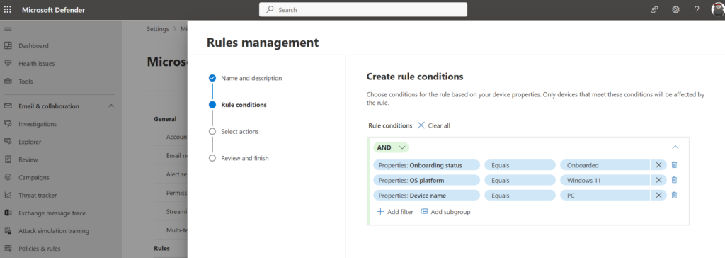This screenshot has height=258, width=725.
Task: Open Campaigns in the sidebar
Action: [x=34, y=177]
